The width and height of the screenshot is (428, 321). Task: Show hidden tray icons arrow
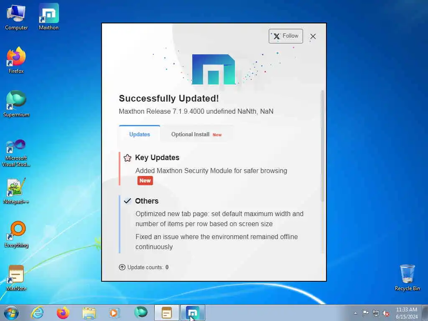click(355, 313)
